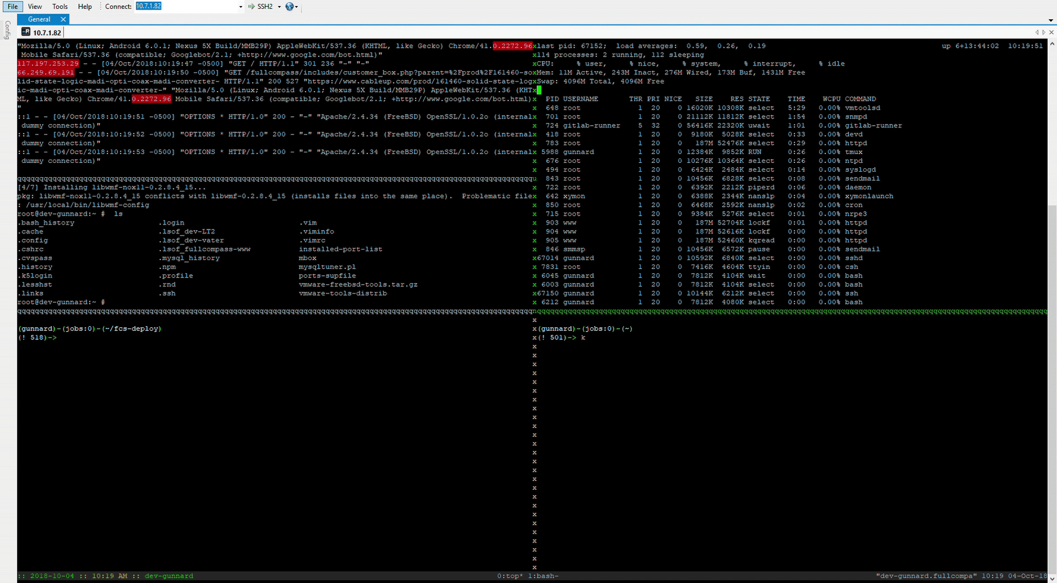Click the tmux process name
The width and height of the screenshot is (1057, 583).
[x=853, y=152]
